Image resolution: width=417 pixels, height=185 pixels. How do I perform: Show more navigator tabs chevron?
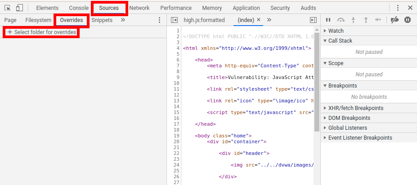coord(123,20)
